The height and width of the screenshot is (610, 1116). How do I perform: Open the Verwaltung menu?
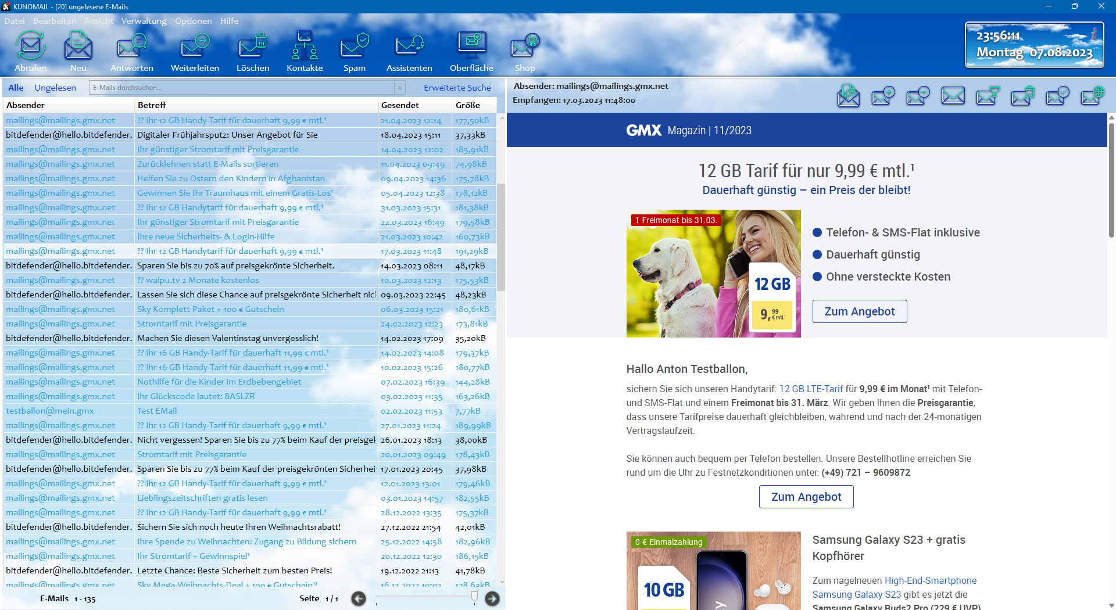pyautogui.click(x=144, y=21)
